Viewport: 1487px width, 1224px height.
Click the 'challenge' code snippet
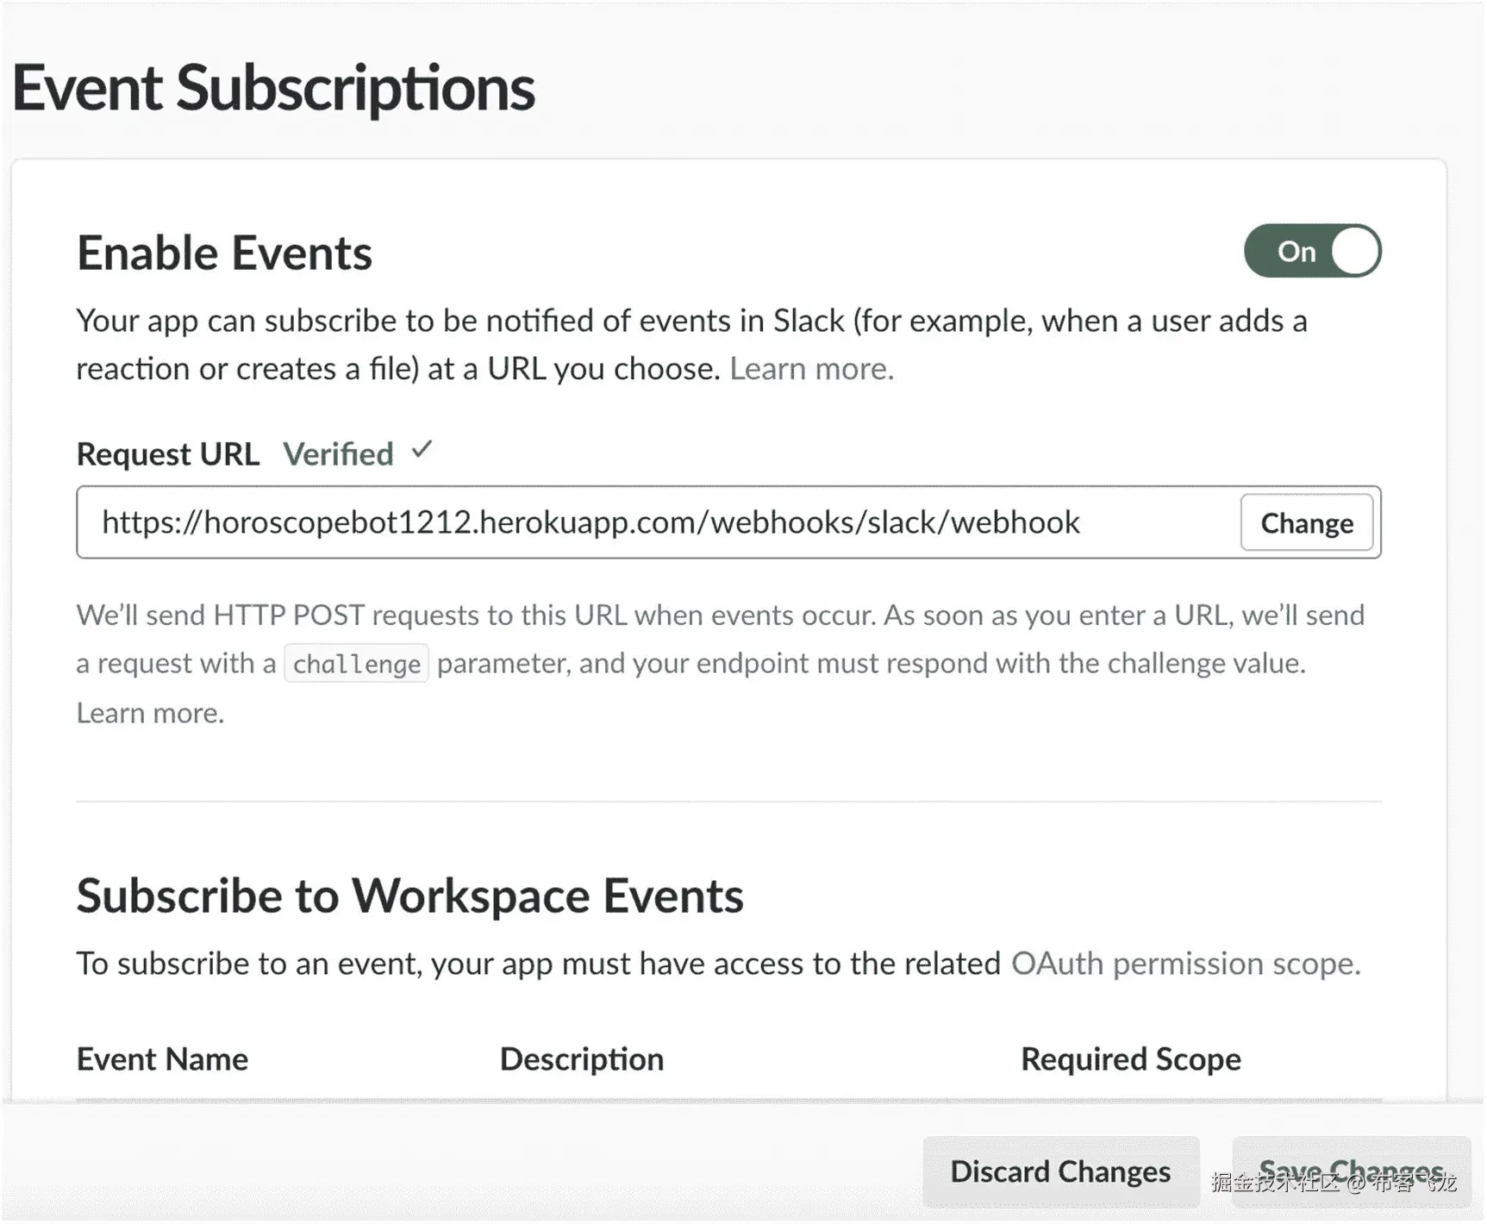[x=356, y=664]
